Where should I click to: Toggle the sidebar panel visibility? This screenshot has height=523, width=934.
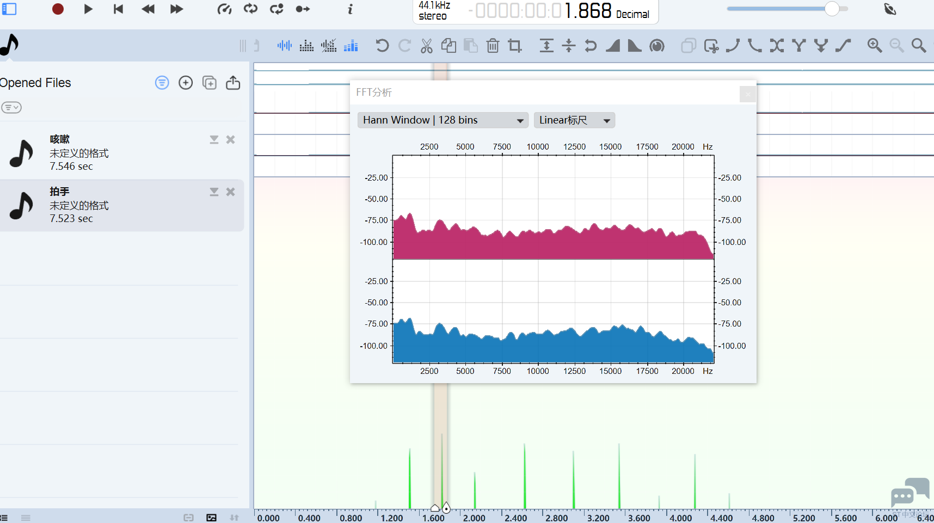pos(9,9)
